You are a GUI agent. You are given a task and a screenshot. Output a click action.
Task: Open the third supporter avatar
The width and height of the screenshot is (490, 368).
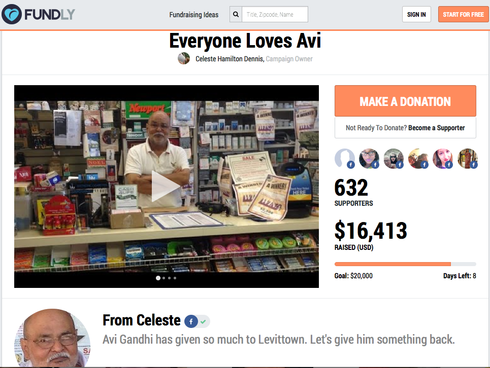point(394,159)
